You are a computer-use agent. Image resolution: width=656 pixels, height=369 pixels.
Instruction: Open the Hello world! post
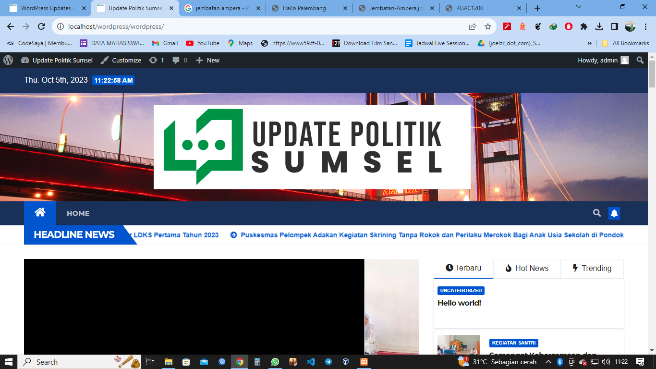tap(460, 303)
